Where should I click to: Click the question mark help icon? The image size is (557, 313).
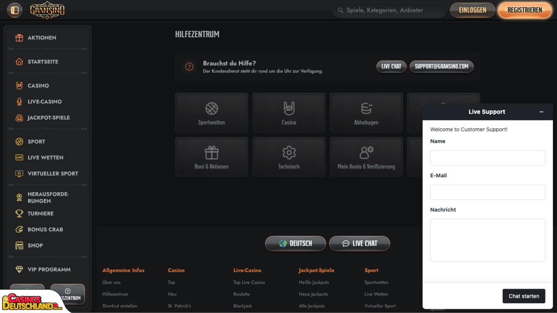189,67
